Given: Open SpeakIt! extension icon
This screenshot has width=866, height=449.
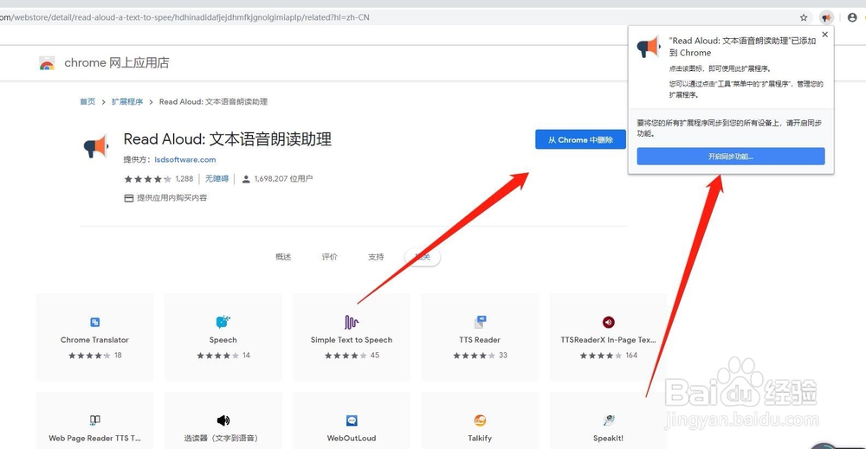Looking at the screenshot, I should (x=609, y=420).
